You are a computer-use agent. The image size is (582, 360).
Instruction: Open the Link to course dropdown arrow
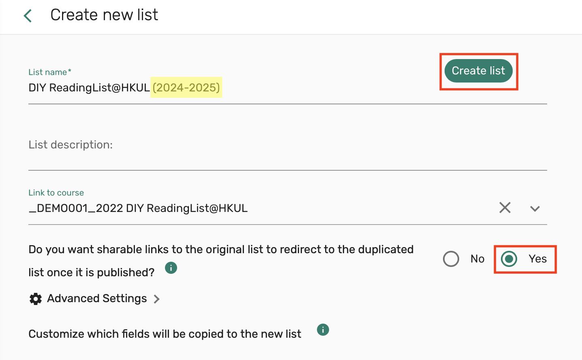click(535, 209)
